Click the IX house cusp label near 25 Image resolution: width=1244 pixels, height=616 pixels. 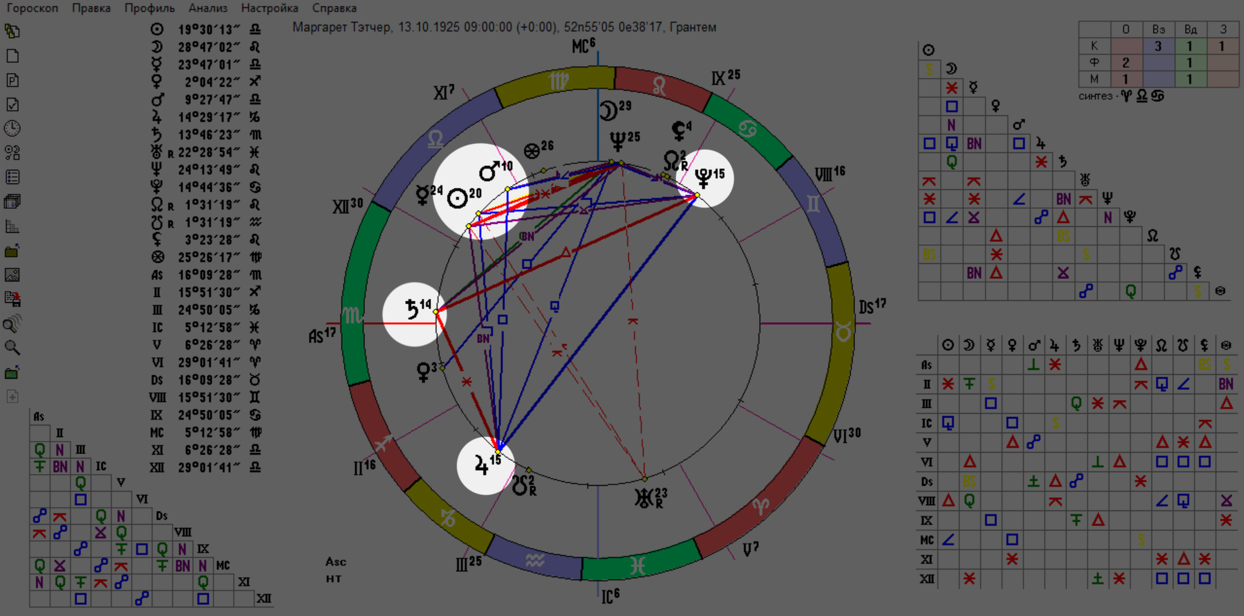725,78
